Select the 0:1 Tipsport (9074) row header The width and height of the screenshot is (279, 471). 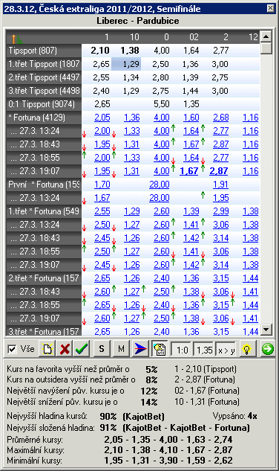click(44, 104)
